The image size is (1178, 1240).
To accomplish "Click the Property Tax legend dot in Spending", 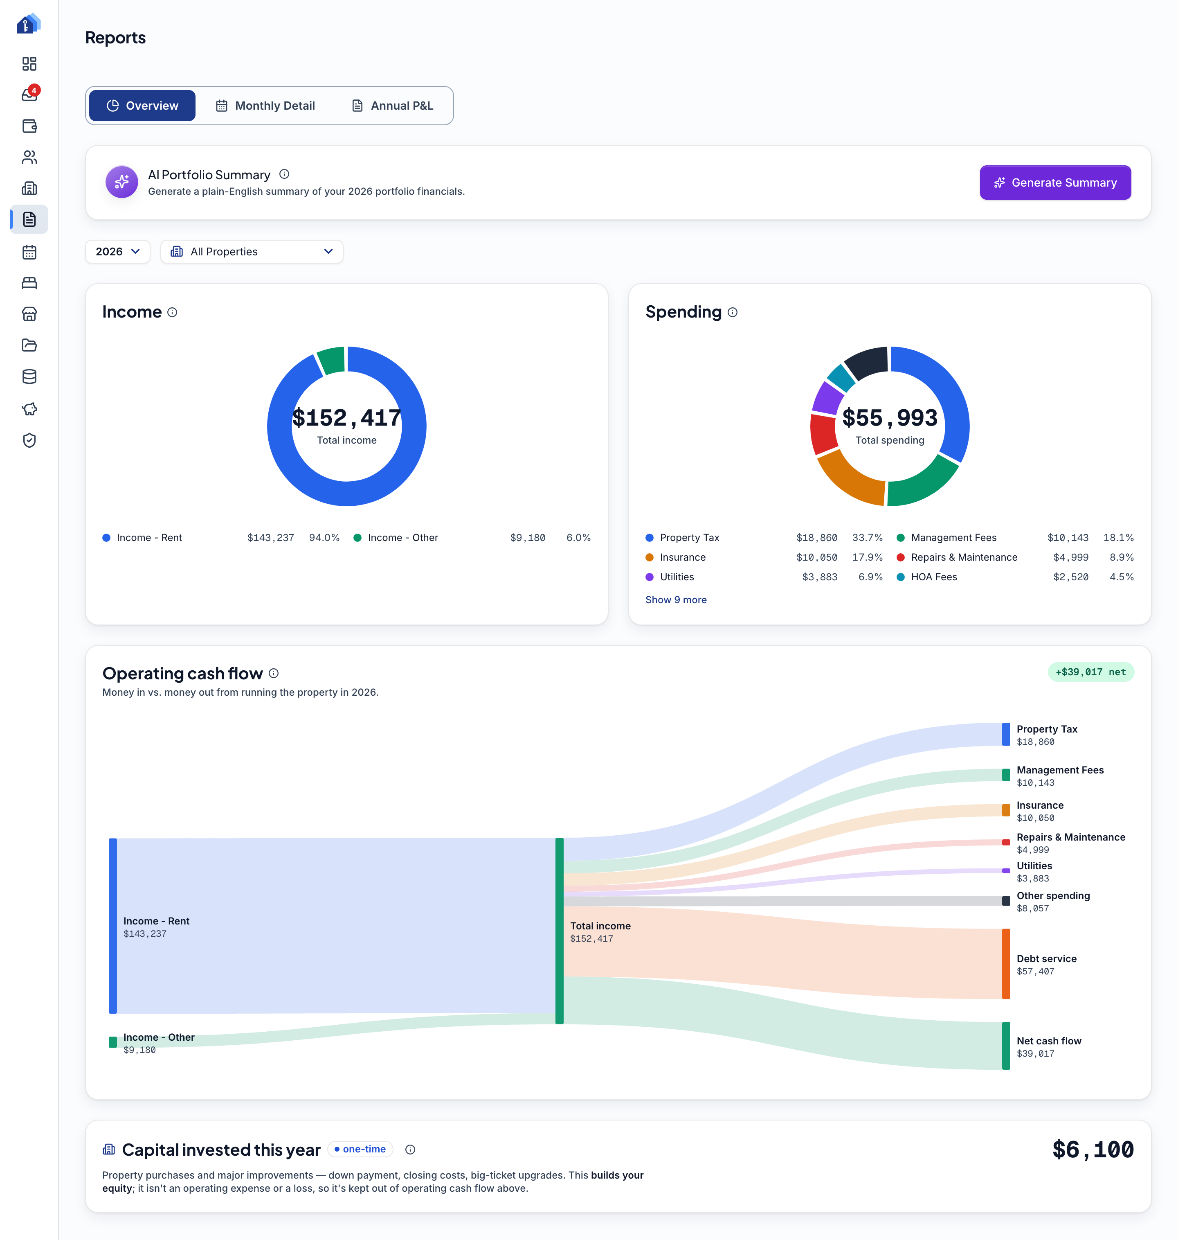I will pos(649,538).
